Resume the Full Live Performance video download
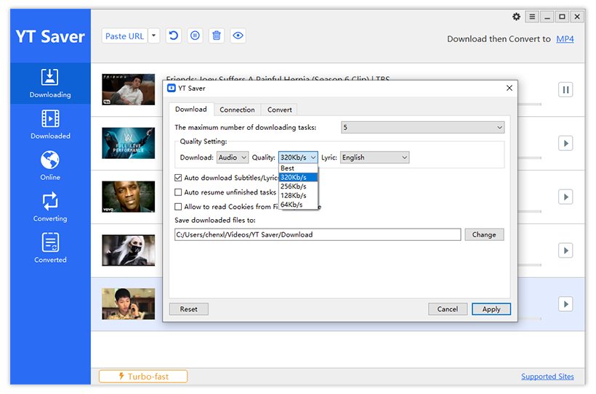Viewport: 596px width, 394px height. (x=565, y=144)
